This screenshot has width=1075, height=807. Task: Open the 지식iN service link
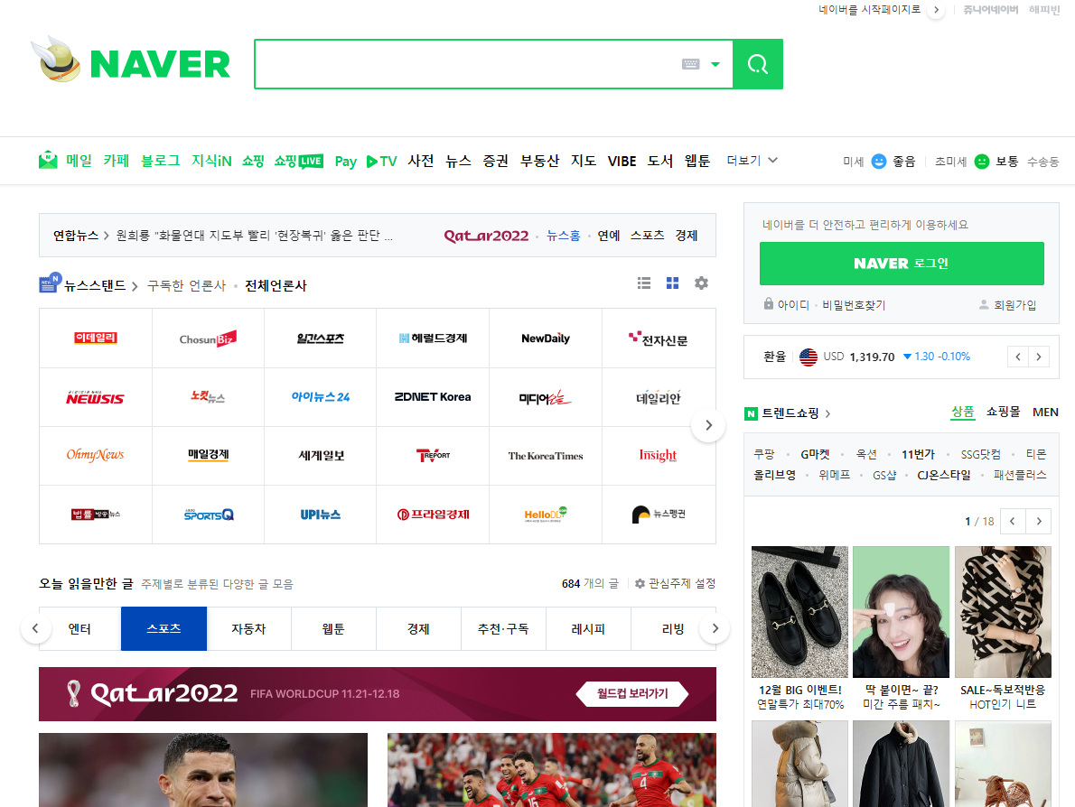pos(211,161)
